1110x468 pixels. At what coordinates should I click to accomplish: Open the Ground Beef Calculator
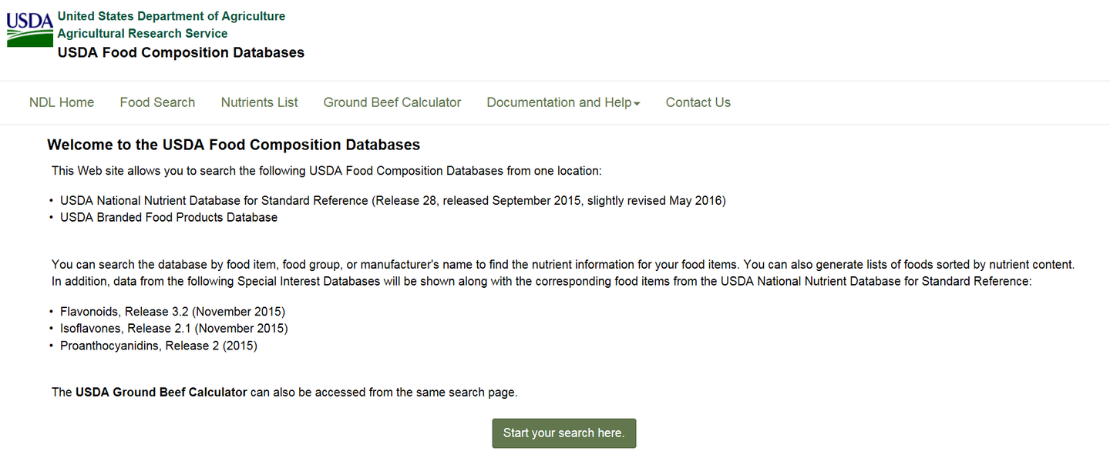click(x=392, y=102)
